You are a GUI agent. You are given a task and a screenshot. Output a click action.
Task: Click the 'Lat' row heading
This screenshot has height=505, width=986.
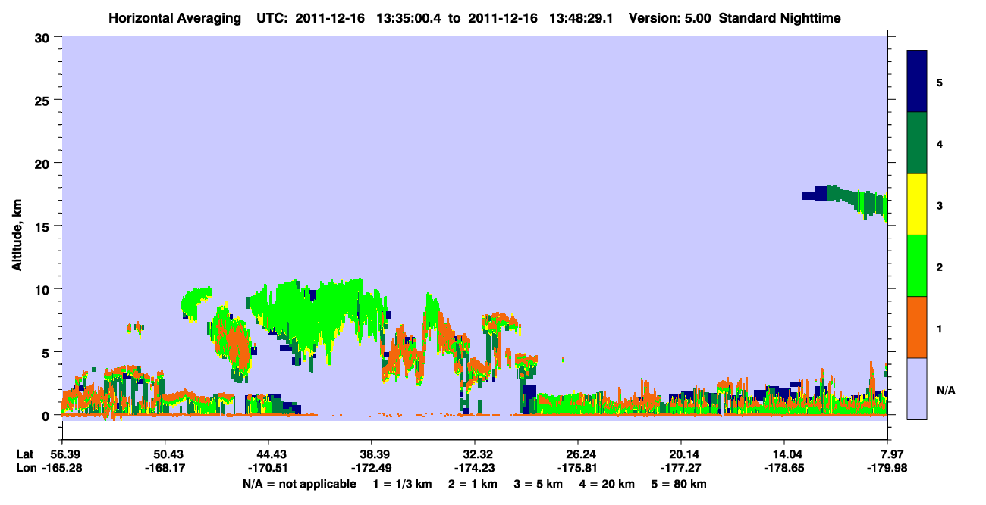[25, 454]
